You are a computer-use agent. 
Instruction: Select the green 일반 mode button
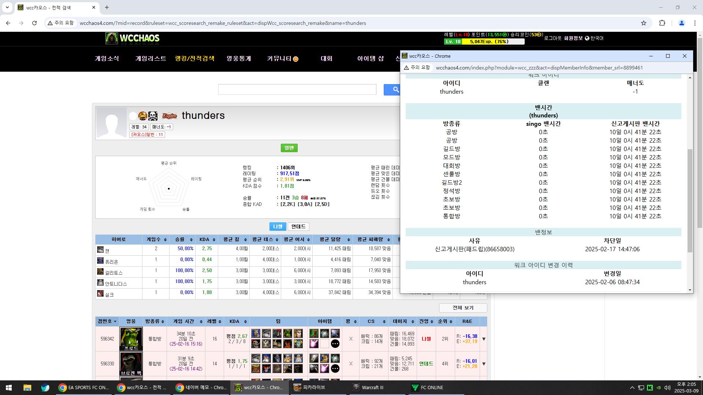(x=289, y=148)
